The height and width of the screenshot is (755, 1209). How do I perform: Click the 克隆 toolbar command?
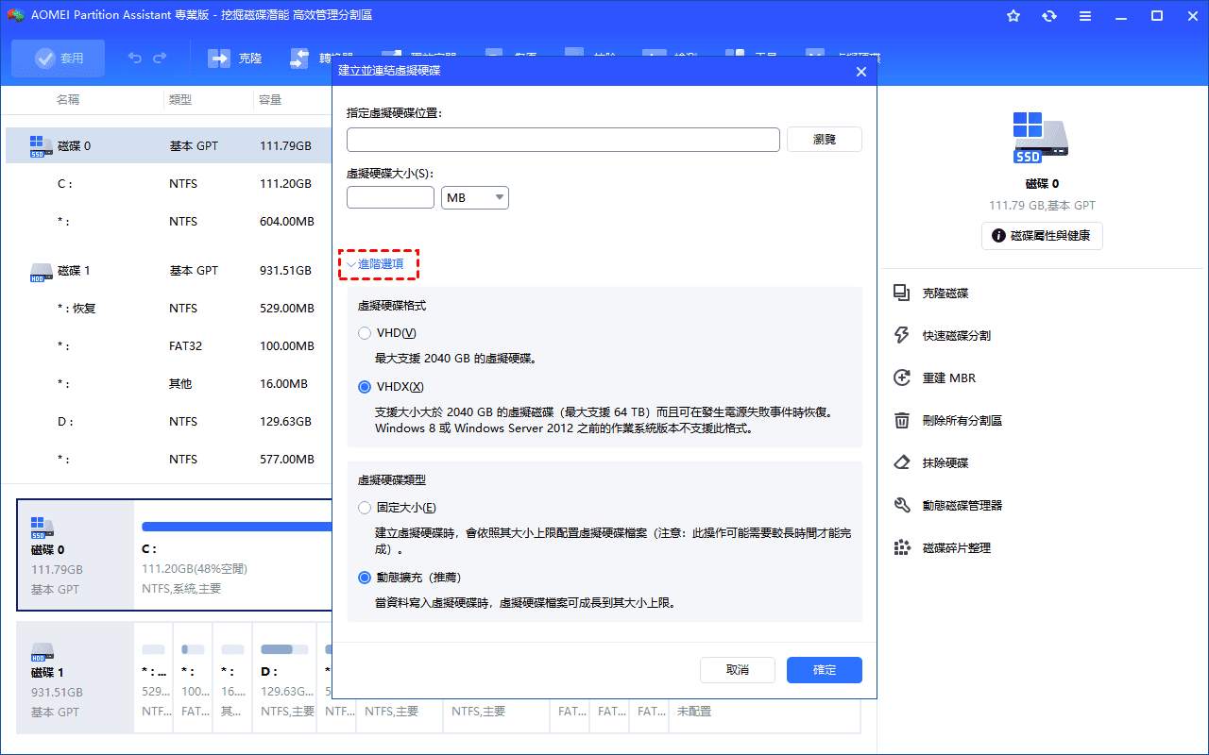pos(236,58)
